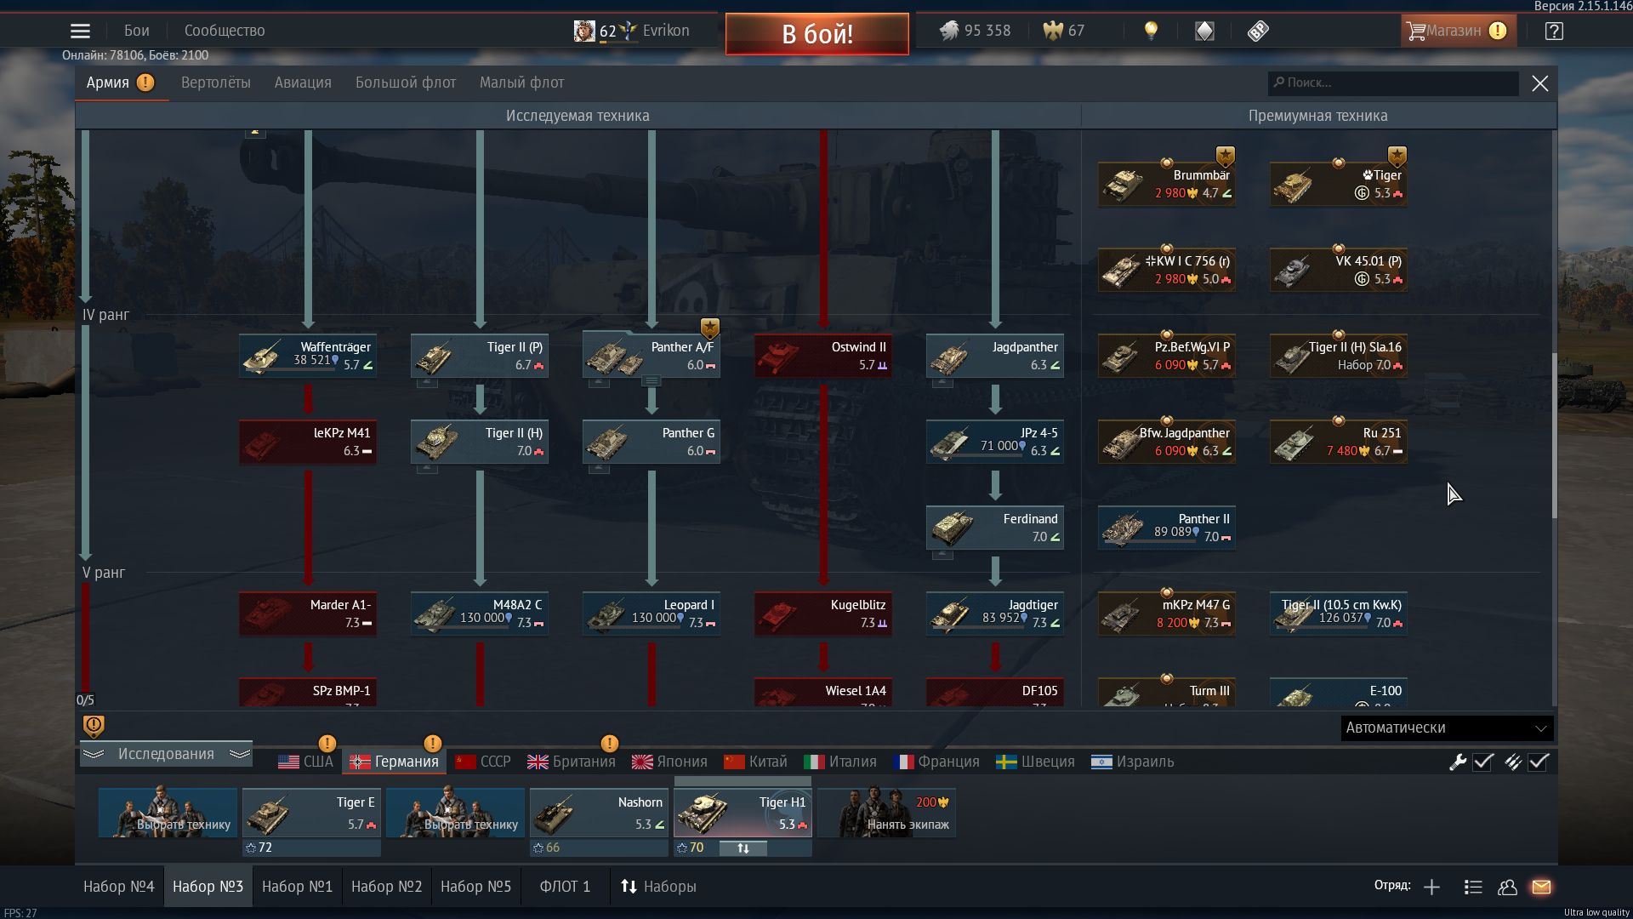Click the warning badge above Британия
Viewport: 1633px width, 919px height.
(x=609, y=743)
